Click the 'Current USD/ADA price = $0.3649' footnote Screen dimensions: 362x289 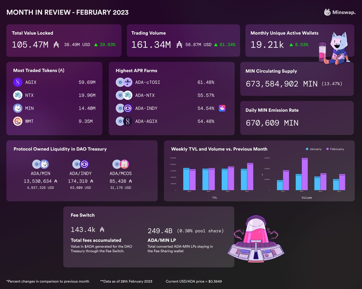pos(194,281)
